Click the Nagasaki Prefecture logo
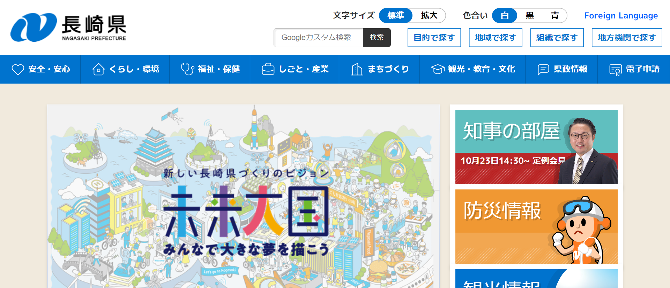Screen dimensions: 670x288 pyautogui.click(x=68, y=27)
